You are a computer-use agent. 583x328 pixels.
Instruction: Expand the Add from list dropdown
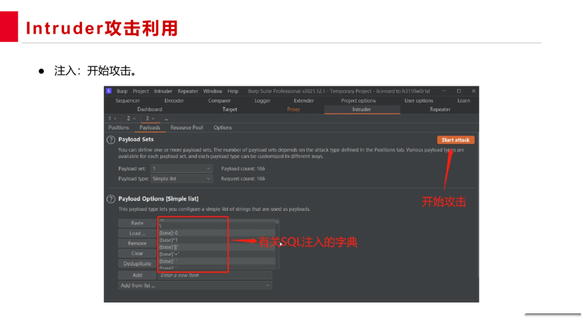click(195, 286)
